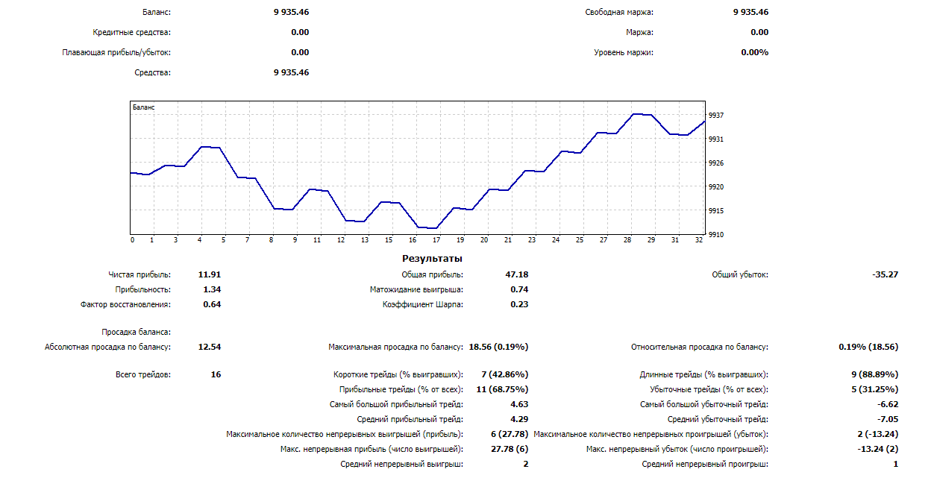
Task: Click the "Средний непрерывный выигрыш:" label
Action: point(401,464)
